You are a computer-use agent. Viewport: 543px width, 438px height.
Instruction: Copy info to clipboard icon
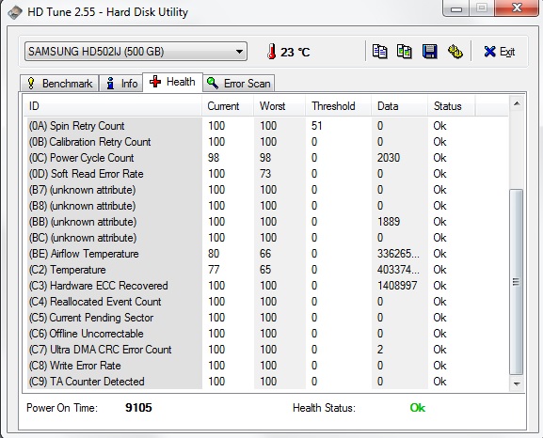(x=379, y=52)
